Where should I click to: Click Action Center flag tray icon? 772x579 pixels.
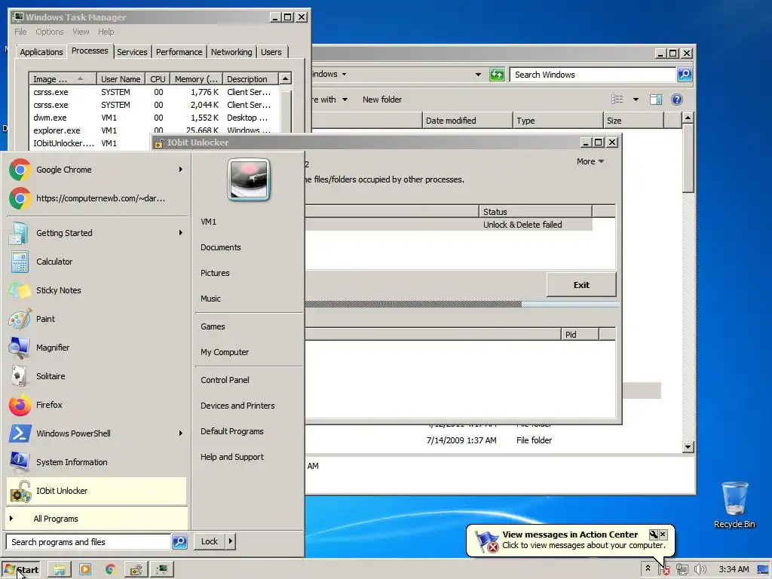(x=664, y=570)
